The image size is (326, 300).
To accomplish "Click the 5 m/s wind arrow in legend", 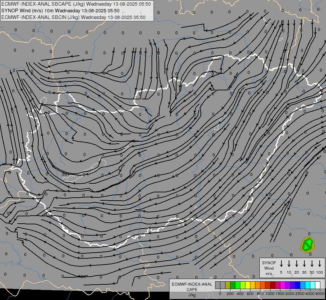I will pos(281,263).
